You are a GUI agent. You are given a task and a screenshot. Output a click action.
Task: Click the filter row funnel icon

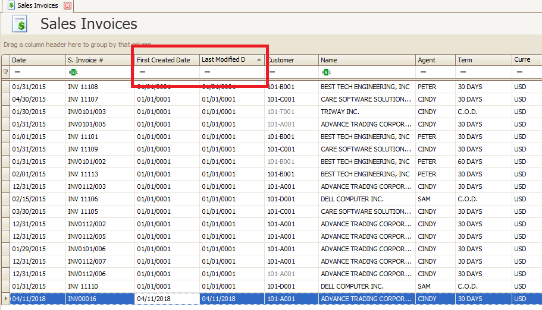click(5, 72)
